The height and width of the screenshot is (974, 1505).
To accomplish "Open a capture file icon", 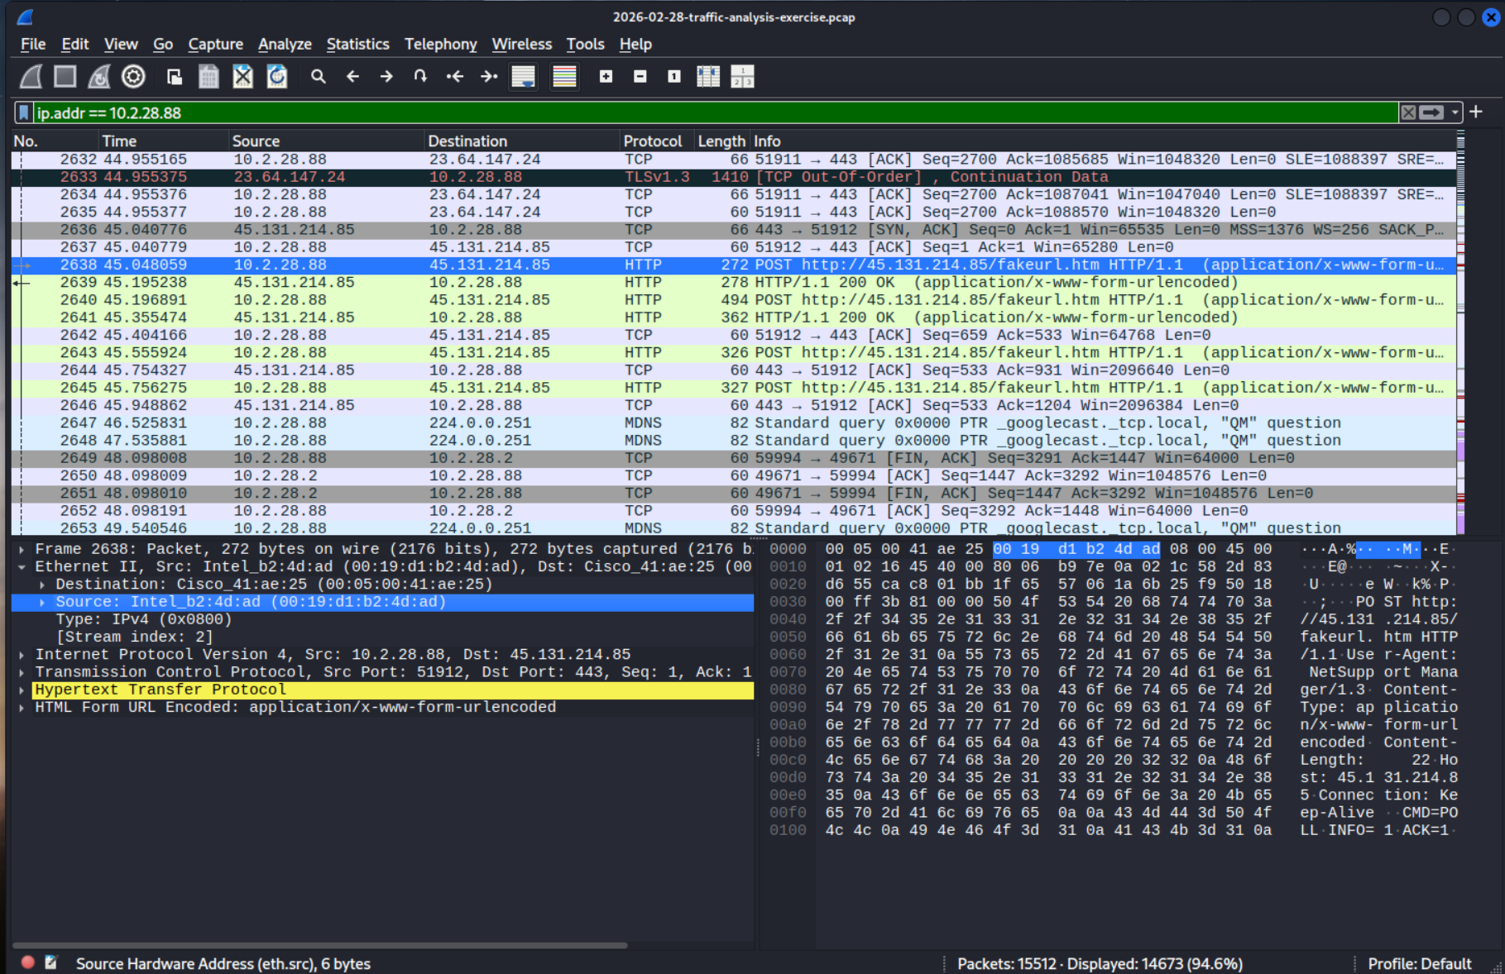I will click(x=174, y=77).
